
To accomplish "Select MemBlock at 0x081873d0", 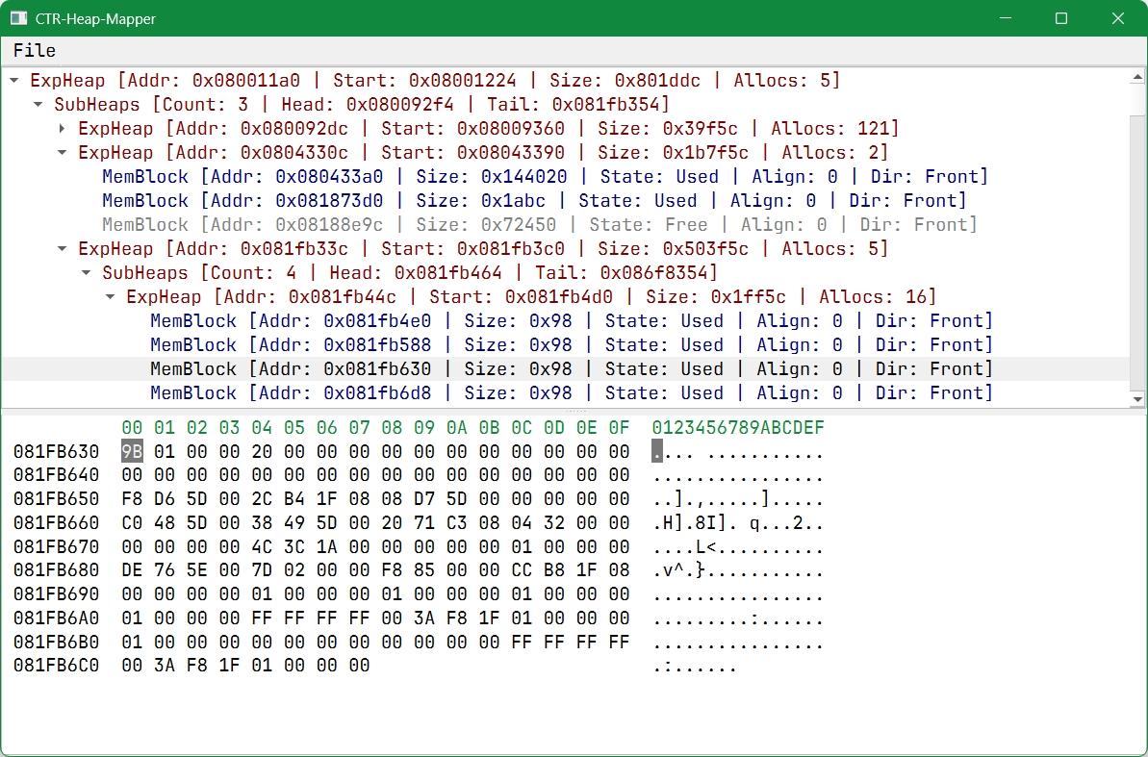I will [x=534, y=201].
